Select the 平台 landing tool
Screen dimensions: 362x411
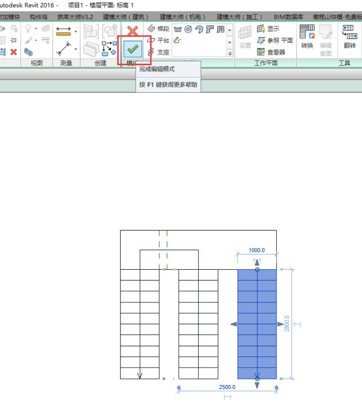[159, 40]
